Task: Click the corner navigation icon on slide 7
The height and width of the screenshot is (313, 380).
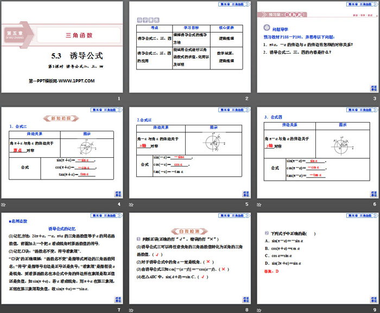Action: tap(118, 299)
